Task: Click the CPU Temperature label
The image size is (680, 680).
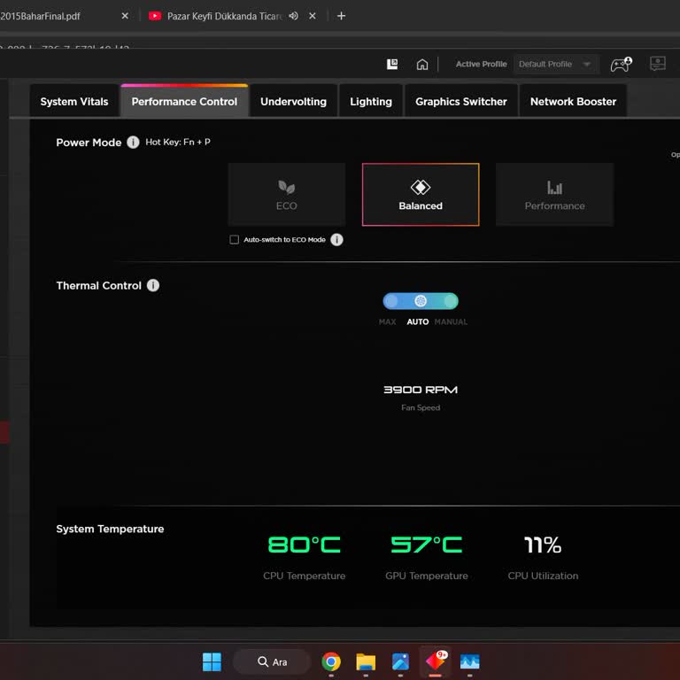Action: point(304,576)
